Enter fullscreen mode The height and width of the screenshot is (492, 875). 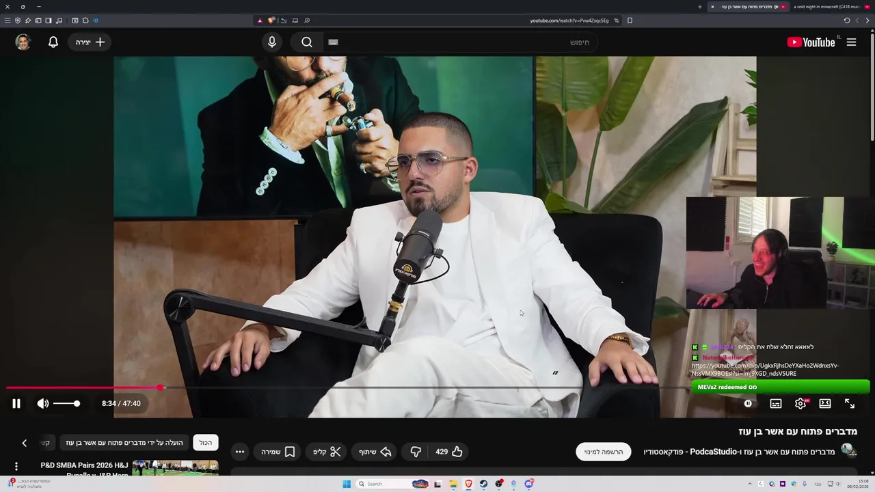pos(850,404)
